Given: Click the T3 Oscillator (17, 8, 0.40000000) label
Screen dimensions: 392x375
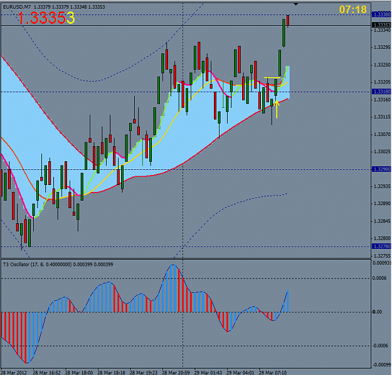Looking at the screenshot, I should click(37, 264).
